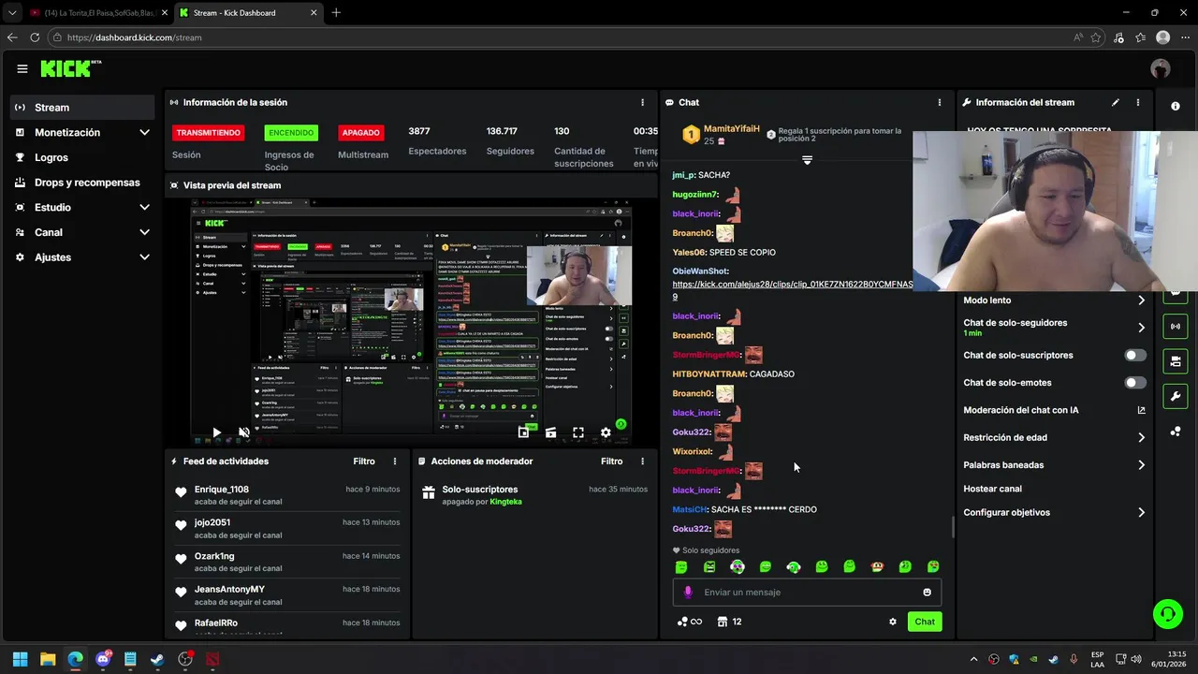Open Moderación del chat con IA link

point(1054,410)
